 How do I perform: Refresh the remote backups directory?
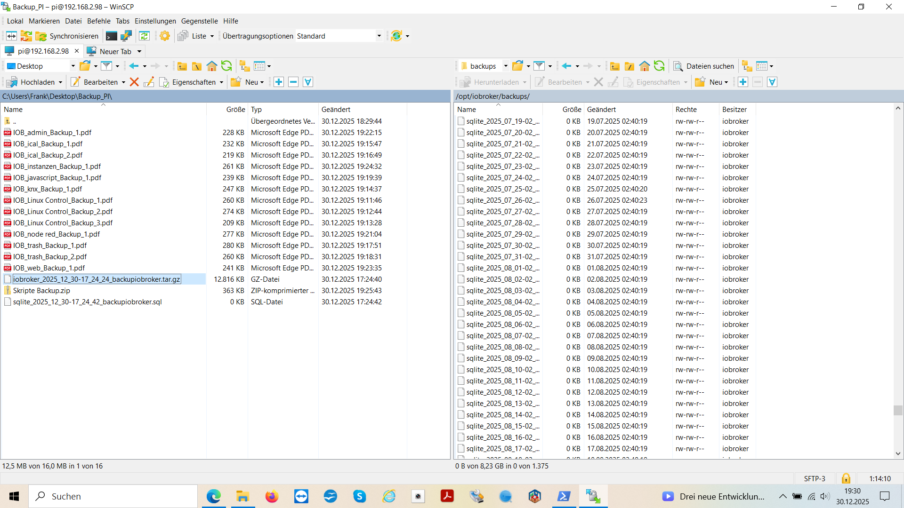659,66
